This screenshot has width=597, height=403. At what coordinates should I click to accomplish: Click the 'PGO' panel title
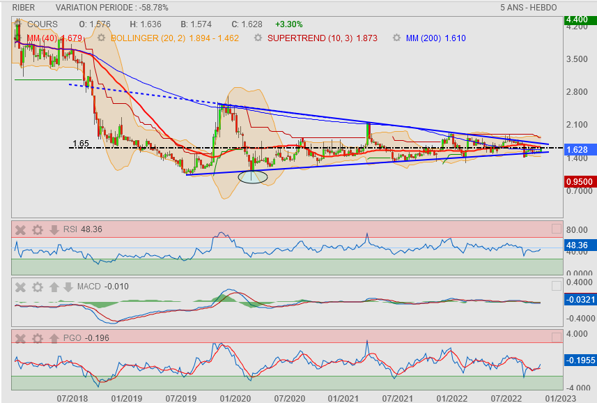click(72, 338)
